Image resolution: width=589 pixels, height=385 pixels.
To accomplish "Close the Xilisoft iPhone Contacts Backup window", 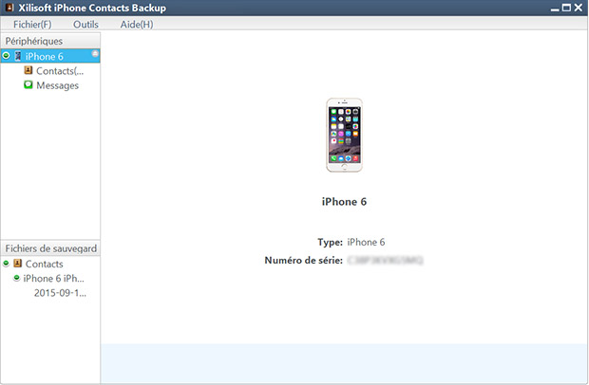I will click(x=579, y=8).
